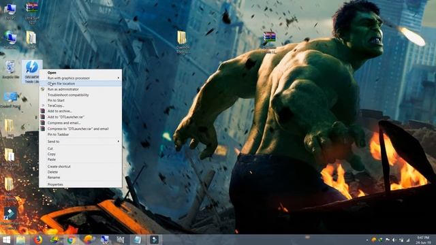436x245 pixels.
Task: Open the grid-pattern taskbar app icon
Action: click(x=121, y=240)
